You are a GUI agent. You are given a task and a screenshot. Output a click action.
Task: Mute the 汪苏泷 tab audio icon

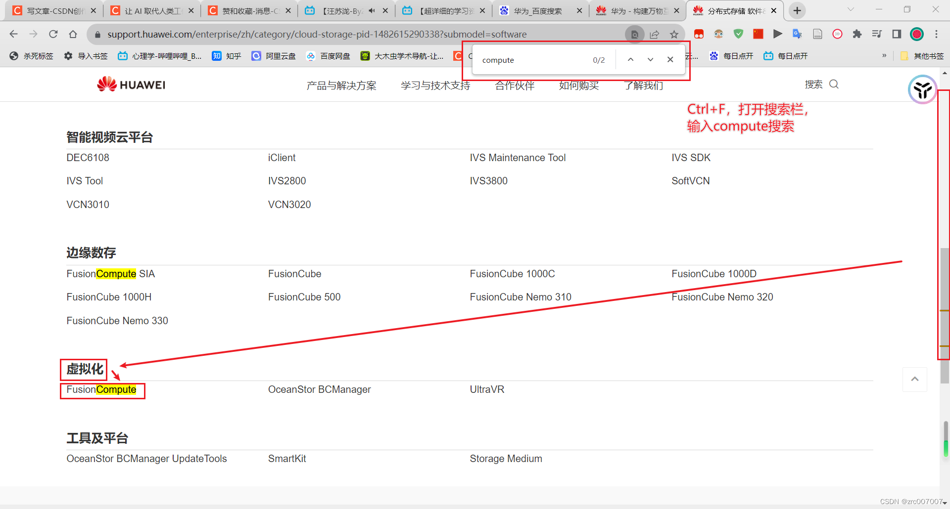(372, 10)
